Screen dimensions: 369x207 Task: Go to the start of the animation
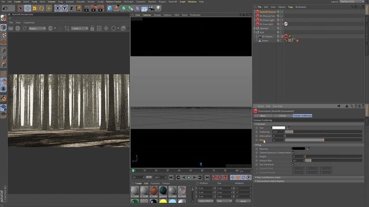tap(171, 178)
